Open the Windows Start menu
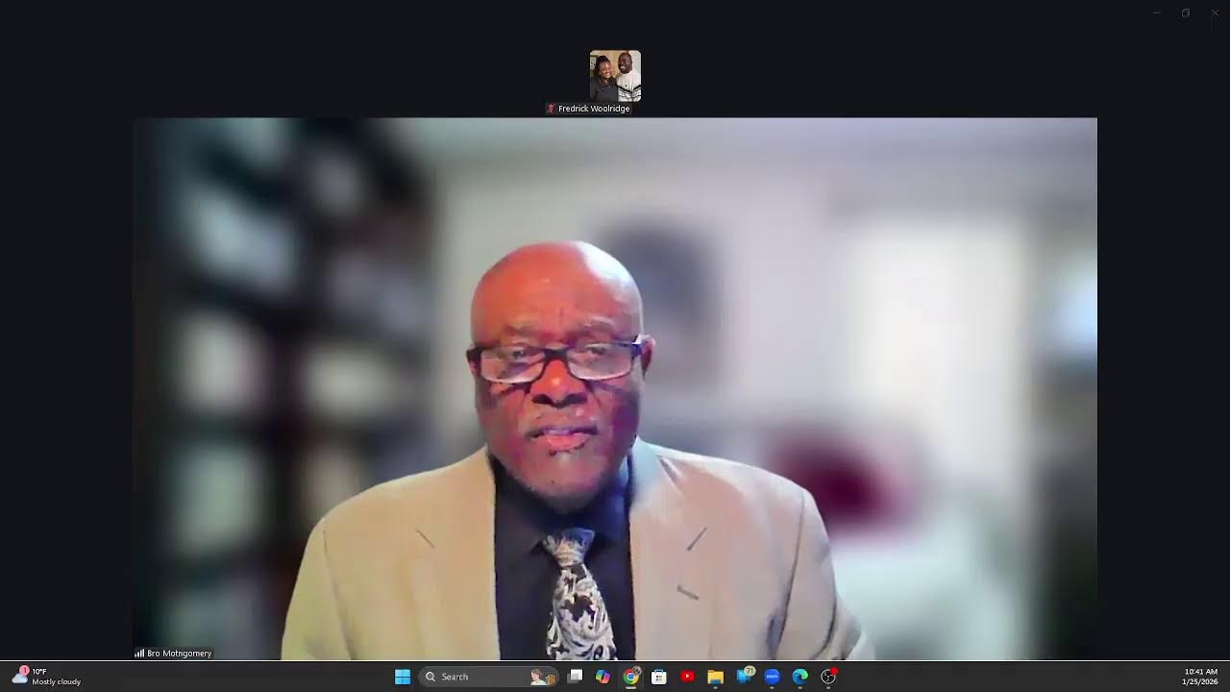The width and height of the screenshot is (1230, 692). coord(403,677)
